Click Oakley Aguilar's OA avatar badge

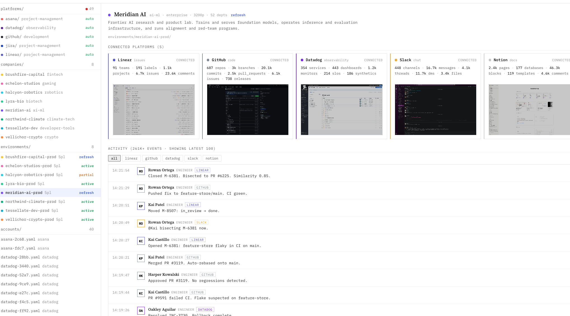point(141,310)
